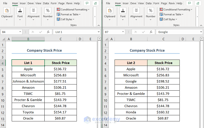Open Format as Table menu in right window
The width and height of the screenshot is (204, 128).
click(x=171, y=15)
